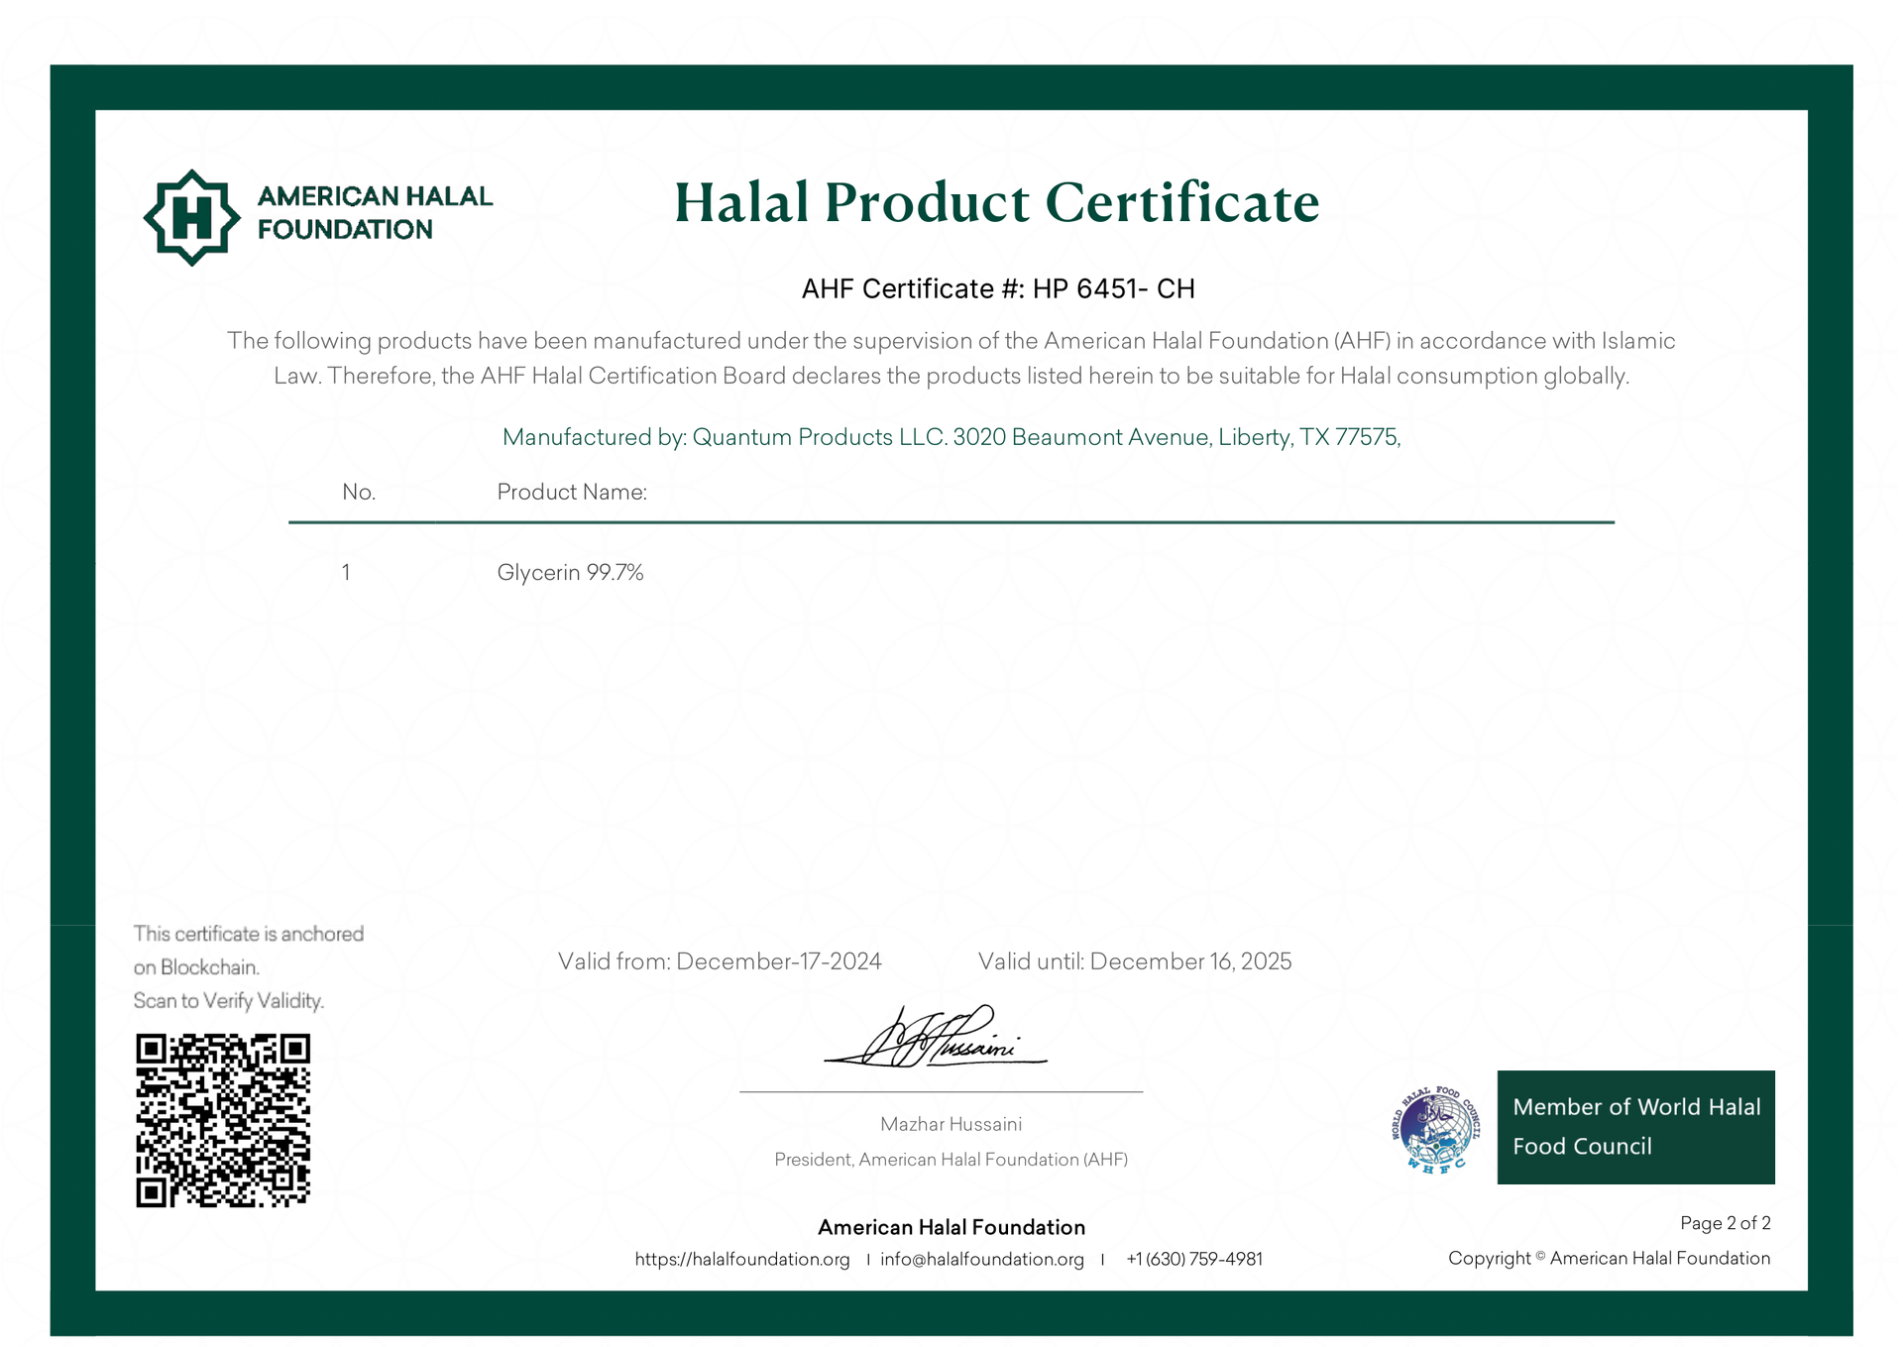
Task: Click the Product Name column header
Action: 572,492
